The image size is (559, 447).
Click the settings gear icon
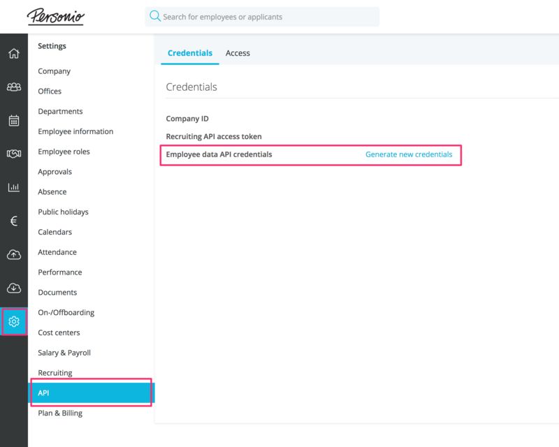click(x=13, y=322)
